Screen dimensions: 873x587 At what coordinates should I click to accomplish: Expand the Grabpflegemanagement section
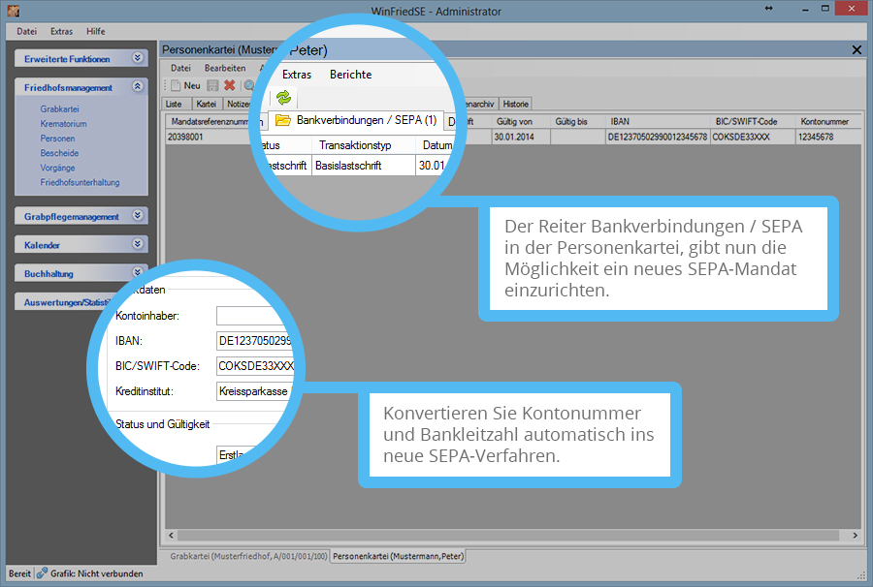(138, 216)
